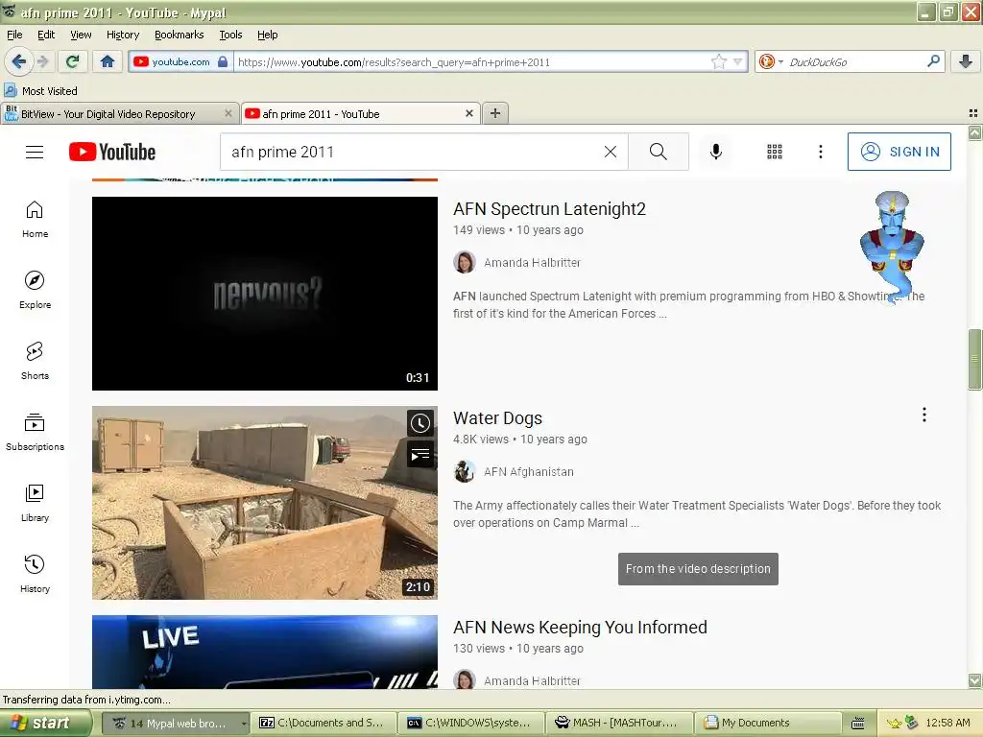Close the afn prime 2011 YouTube tab
The image size is (983, 737).
click(x=468, y=113)
